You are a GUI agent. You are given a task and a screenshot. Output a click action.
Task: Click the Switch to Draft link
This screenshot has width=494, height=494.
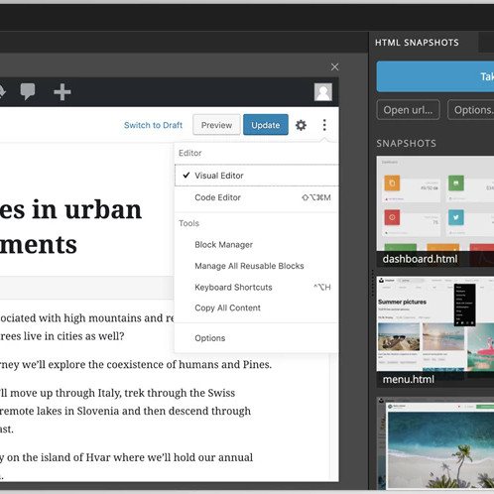[153, 125]
